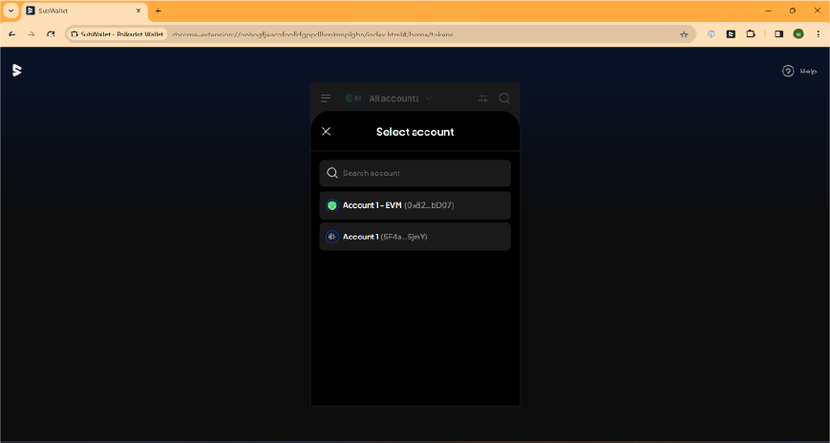
Task: Open the browser Extensions puzzle icon
Action: (x=751, y=33)
